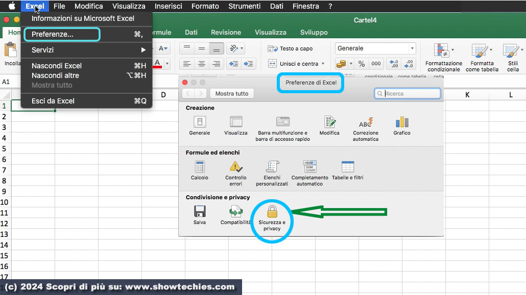Screen dimensions: 526x295
Task: Choose Esci da Excel
Action: (86, 101)
